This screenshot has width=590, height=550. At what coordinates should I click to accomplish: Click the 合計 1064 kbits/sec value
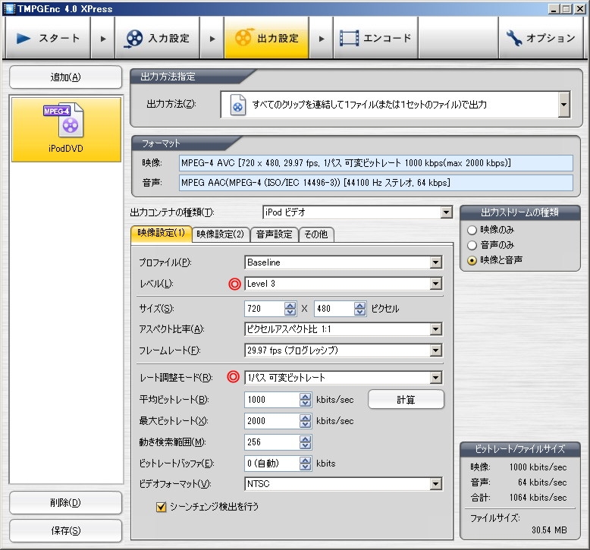coord(538,498)
